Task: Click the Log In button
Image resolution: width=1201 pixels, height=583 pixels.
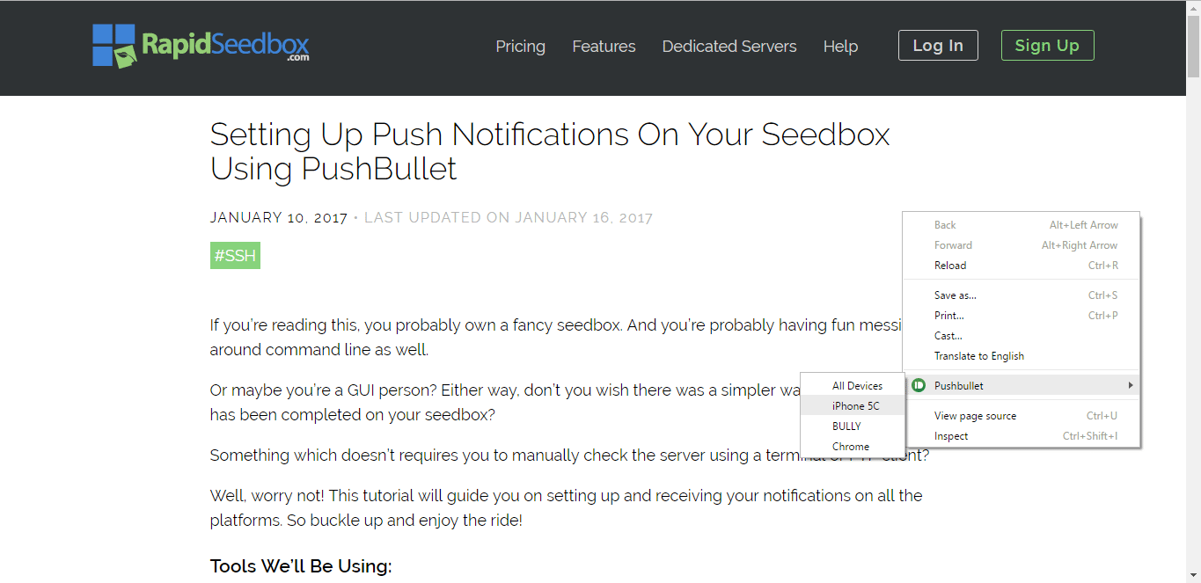Action: pos(938,46)
